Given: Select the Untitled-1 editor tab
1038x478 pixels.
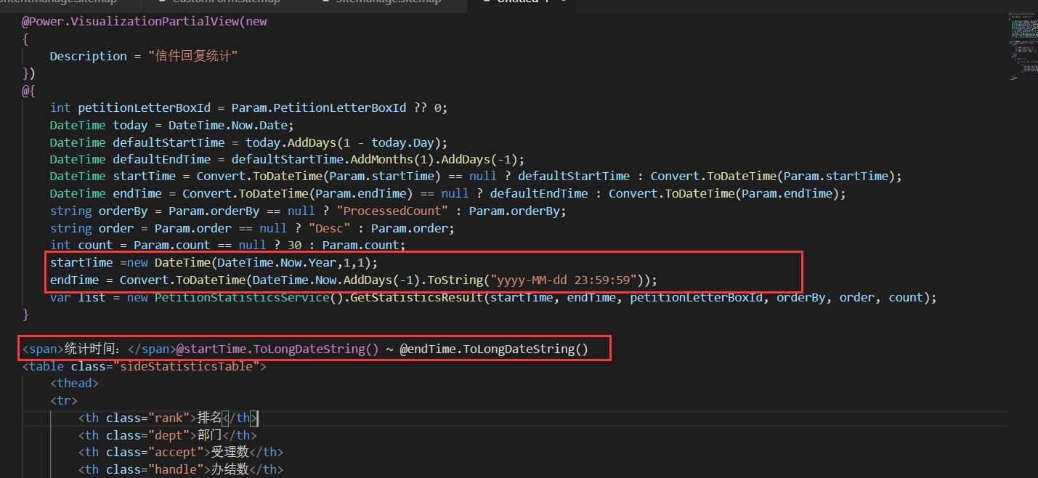Looking at the screenshot, I should pyautogui.click(x=517, y=2).
